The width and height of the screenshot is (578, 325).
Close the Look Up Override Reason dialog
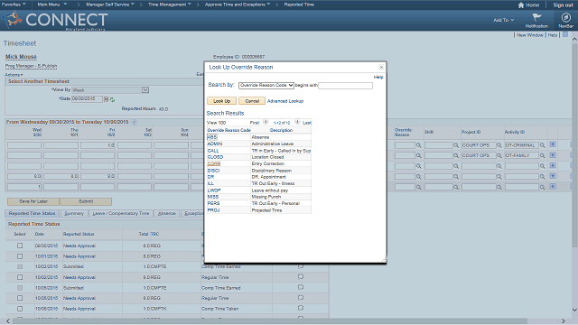point(381,67)
